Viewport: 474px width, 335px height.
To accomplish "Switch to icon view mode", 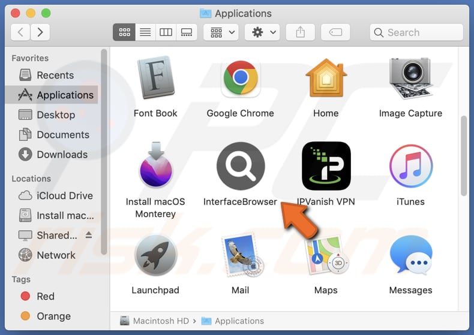I will tap(125, 32).
